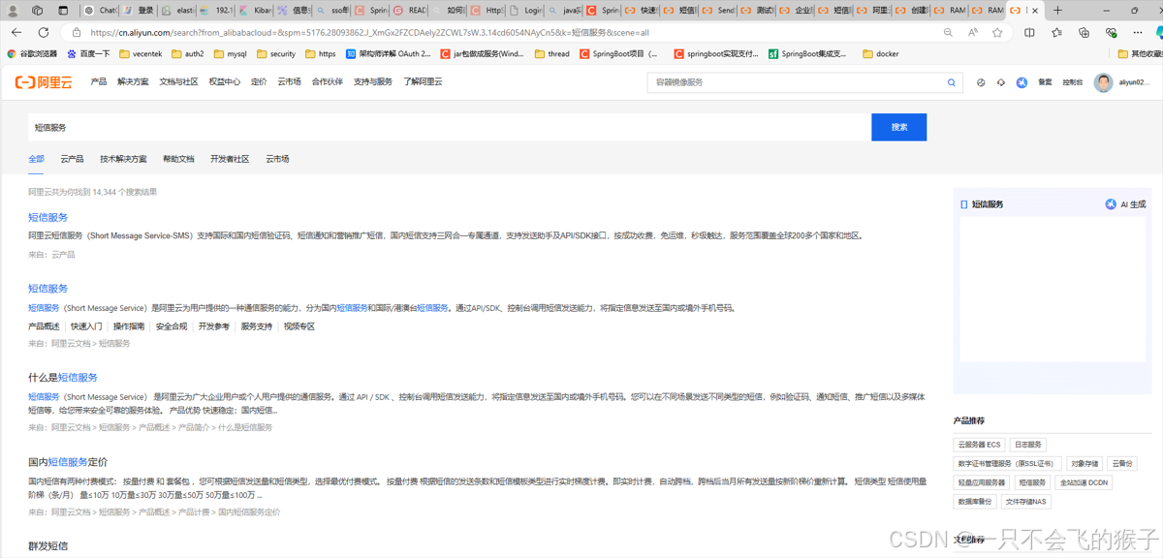
Task: Open the 合作伙伴 header menu item
Action: 328,82
